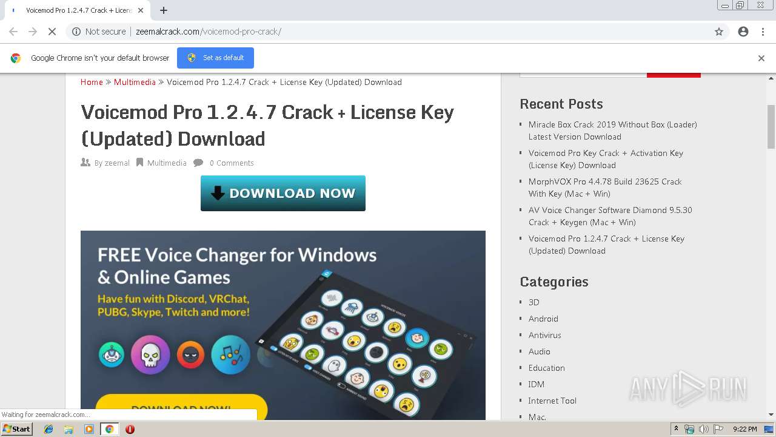Open a new tab with the plus button
The image size is (776, 437).
(x=164, y=10)
